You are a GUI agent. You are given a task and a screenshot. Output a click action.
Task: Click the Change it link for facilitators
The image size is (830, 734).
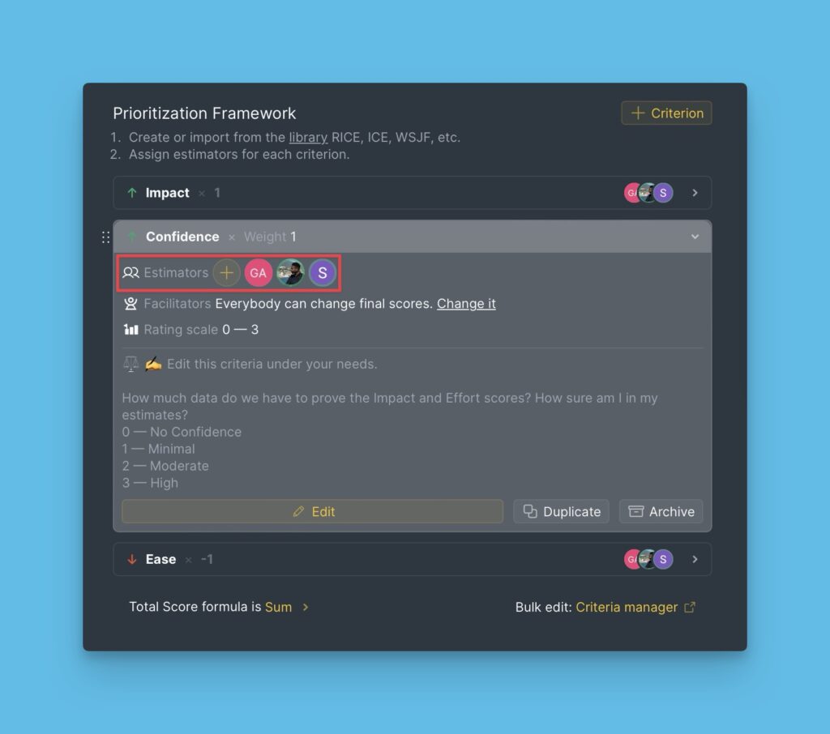coord(466,304)
